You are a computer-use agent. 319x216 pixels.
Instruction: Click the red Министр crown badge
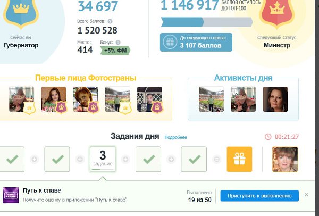pos(277,13)
